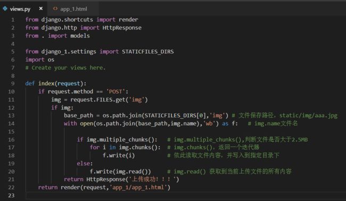Click the 'wb' string on line 14

(209, 123)
